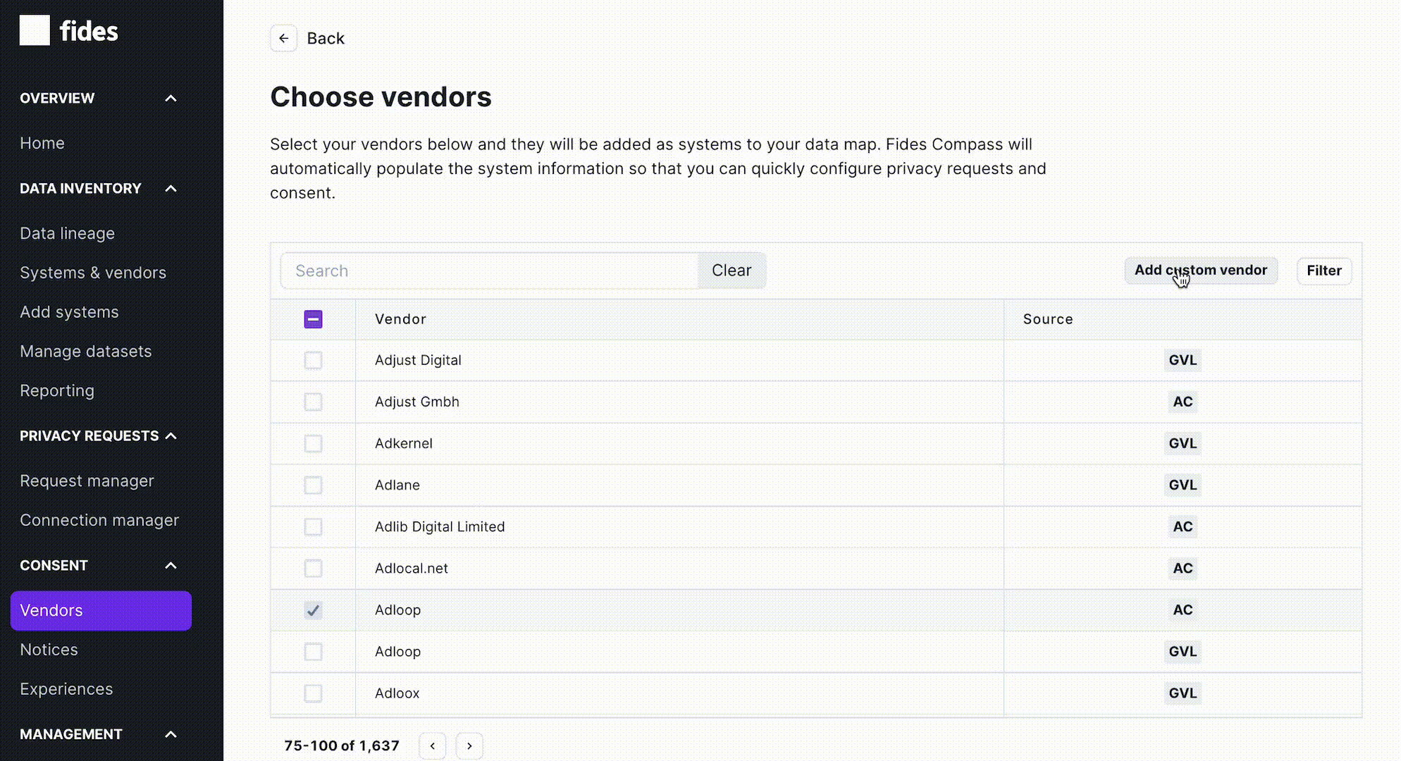1401x761 pixels.
Task: Collapse the Consent section chevron
Action: tap(171, 565)
